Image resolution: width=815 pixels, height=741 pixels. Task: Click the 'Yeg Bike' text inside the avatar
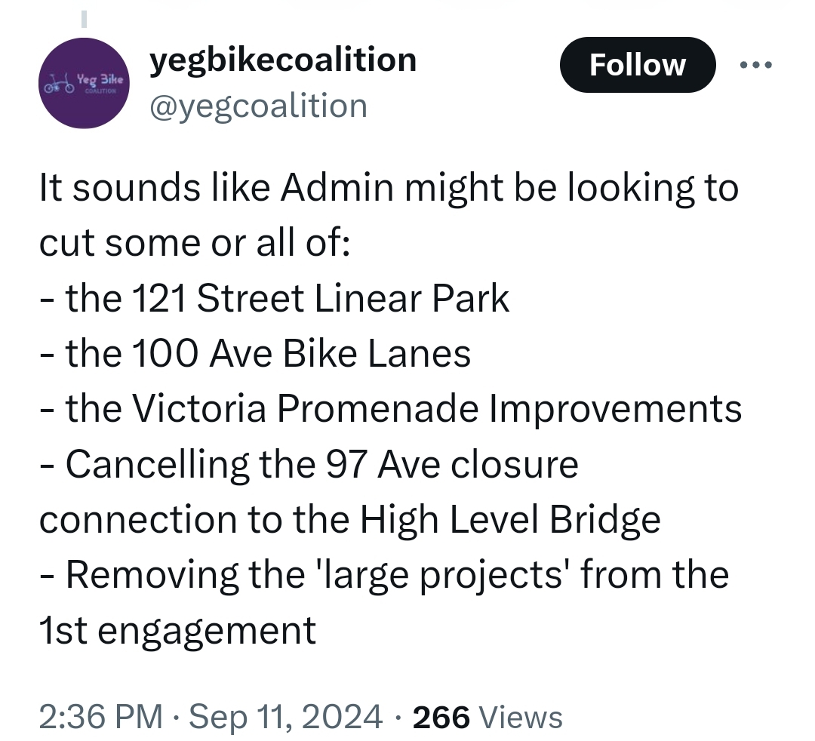click(x=101, y=78)
